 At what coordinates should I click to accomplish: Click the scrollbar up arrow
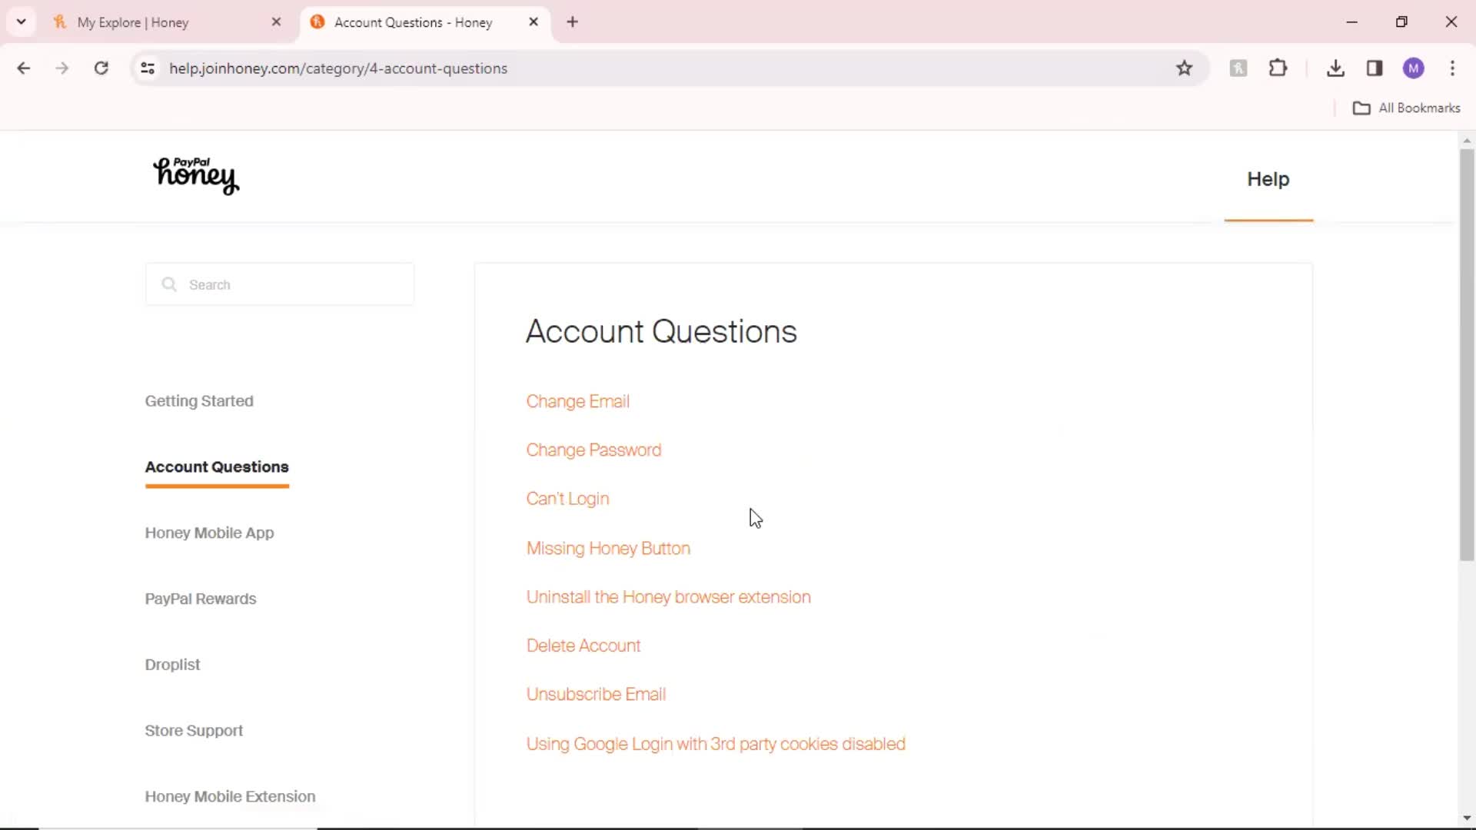pos(1467,141)
